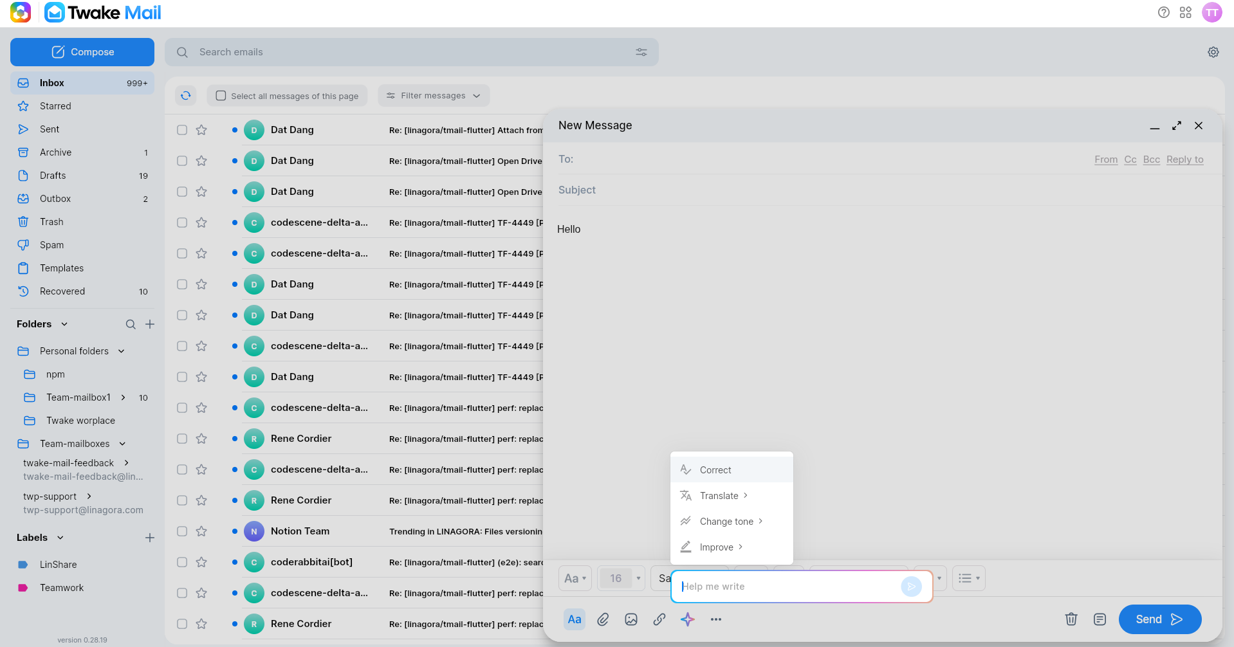Open the Inbox folder

pyautogui.click(x=82, y=83)
